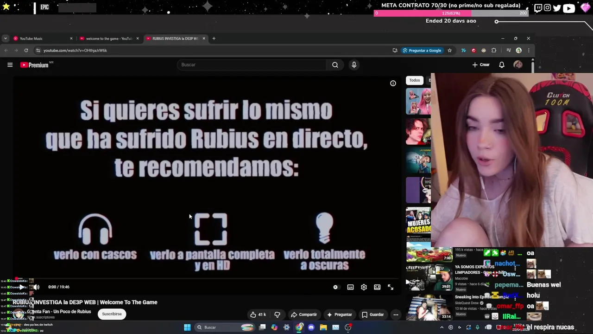
Task: Open the YouTube icon in overlay
Action: coord(569,8)
